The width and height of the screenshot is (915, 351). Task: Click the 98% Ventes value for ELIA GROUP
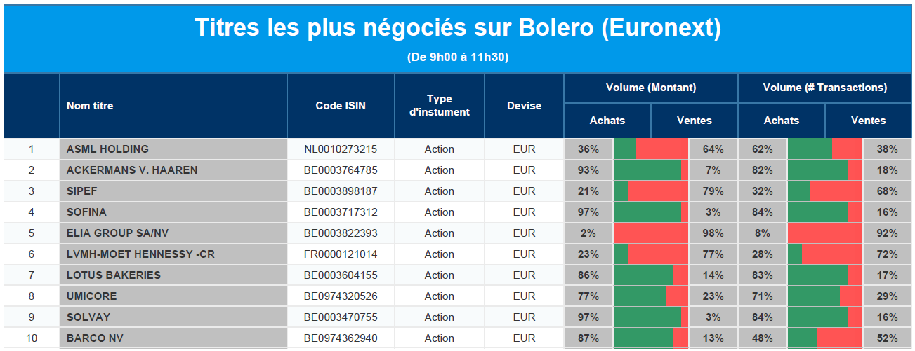pyautogui.click(x=713, y=233)
